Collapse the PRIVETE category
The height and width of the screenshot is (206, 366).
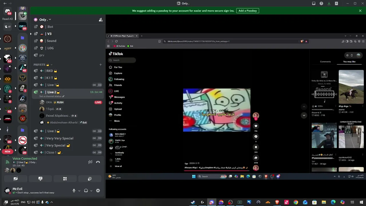(43, 65)
